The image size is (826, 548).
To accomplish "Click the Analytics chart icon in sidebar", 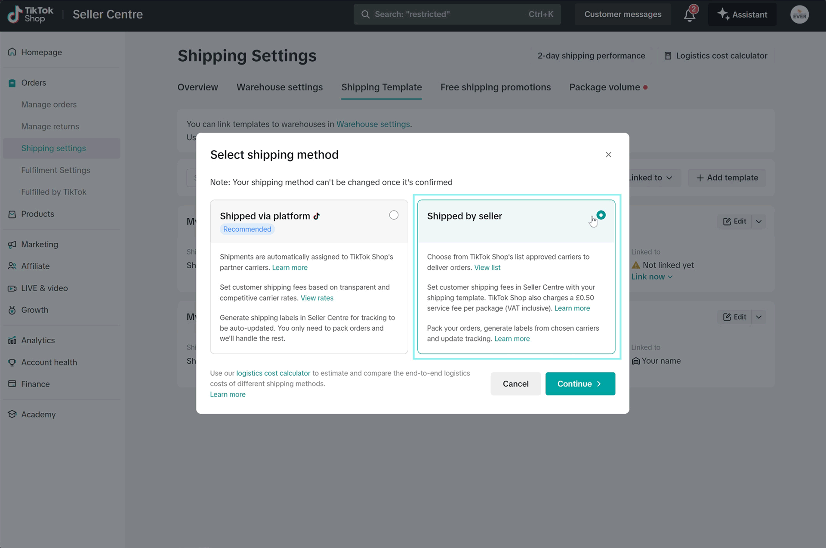I will click(x=12, y=341).
